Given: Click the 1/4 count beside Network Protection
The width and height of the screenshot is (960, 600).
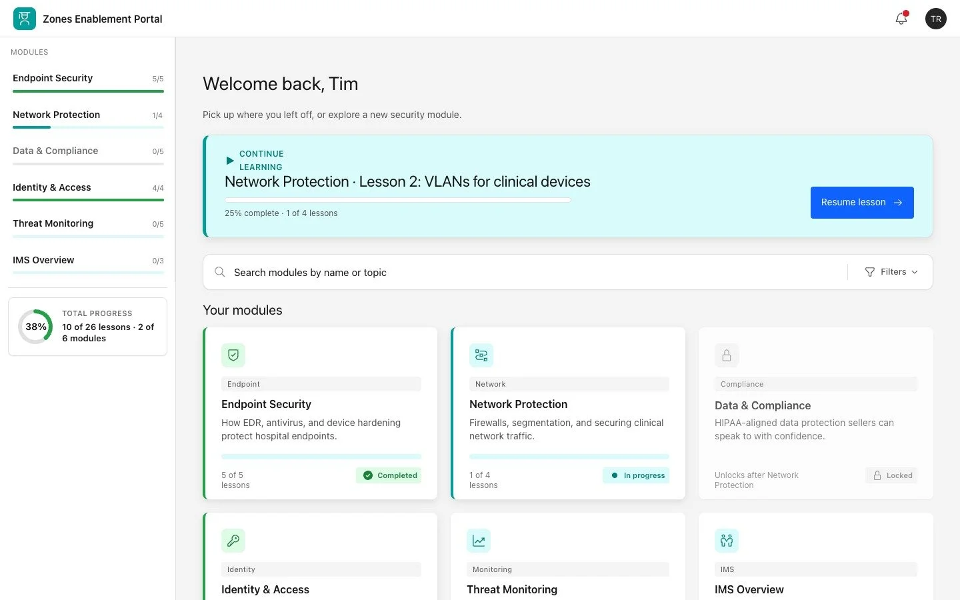Looking at the screenshot, I should point(157,115).
